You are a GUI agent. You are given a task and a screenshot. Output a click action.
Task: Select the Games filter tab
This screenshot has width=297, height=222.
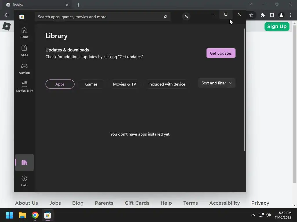91,84
